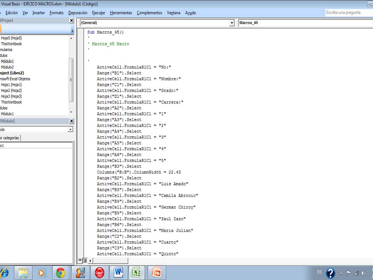The height and width of the screenshot is (280, 373).
Task: Open the Depuración menu
Action: (x=78, y=12)
